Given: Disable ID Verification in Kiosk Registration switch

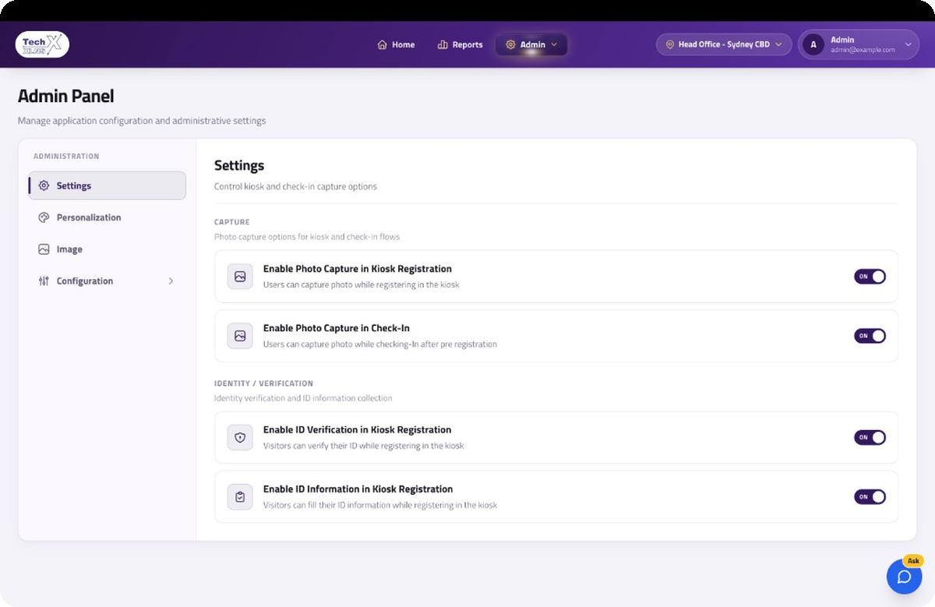Looking at the screenshot, I should (x=870, y=437).
